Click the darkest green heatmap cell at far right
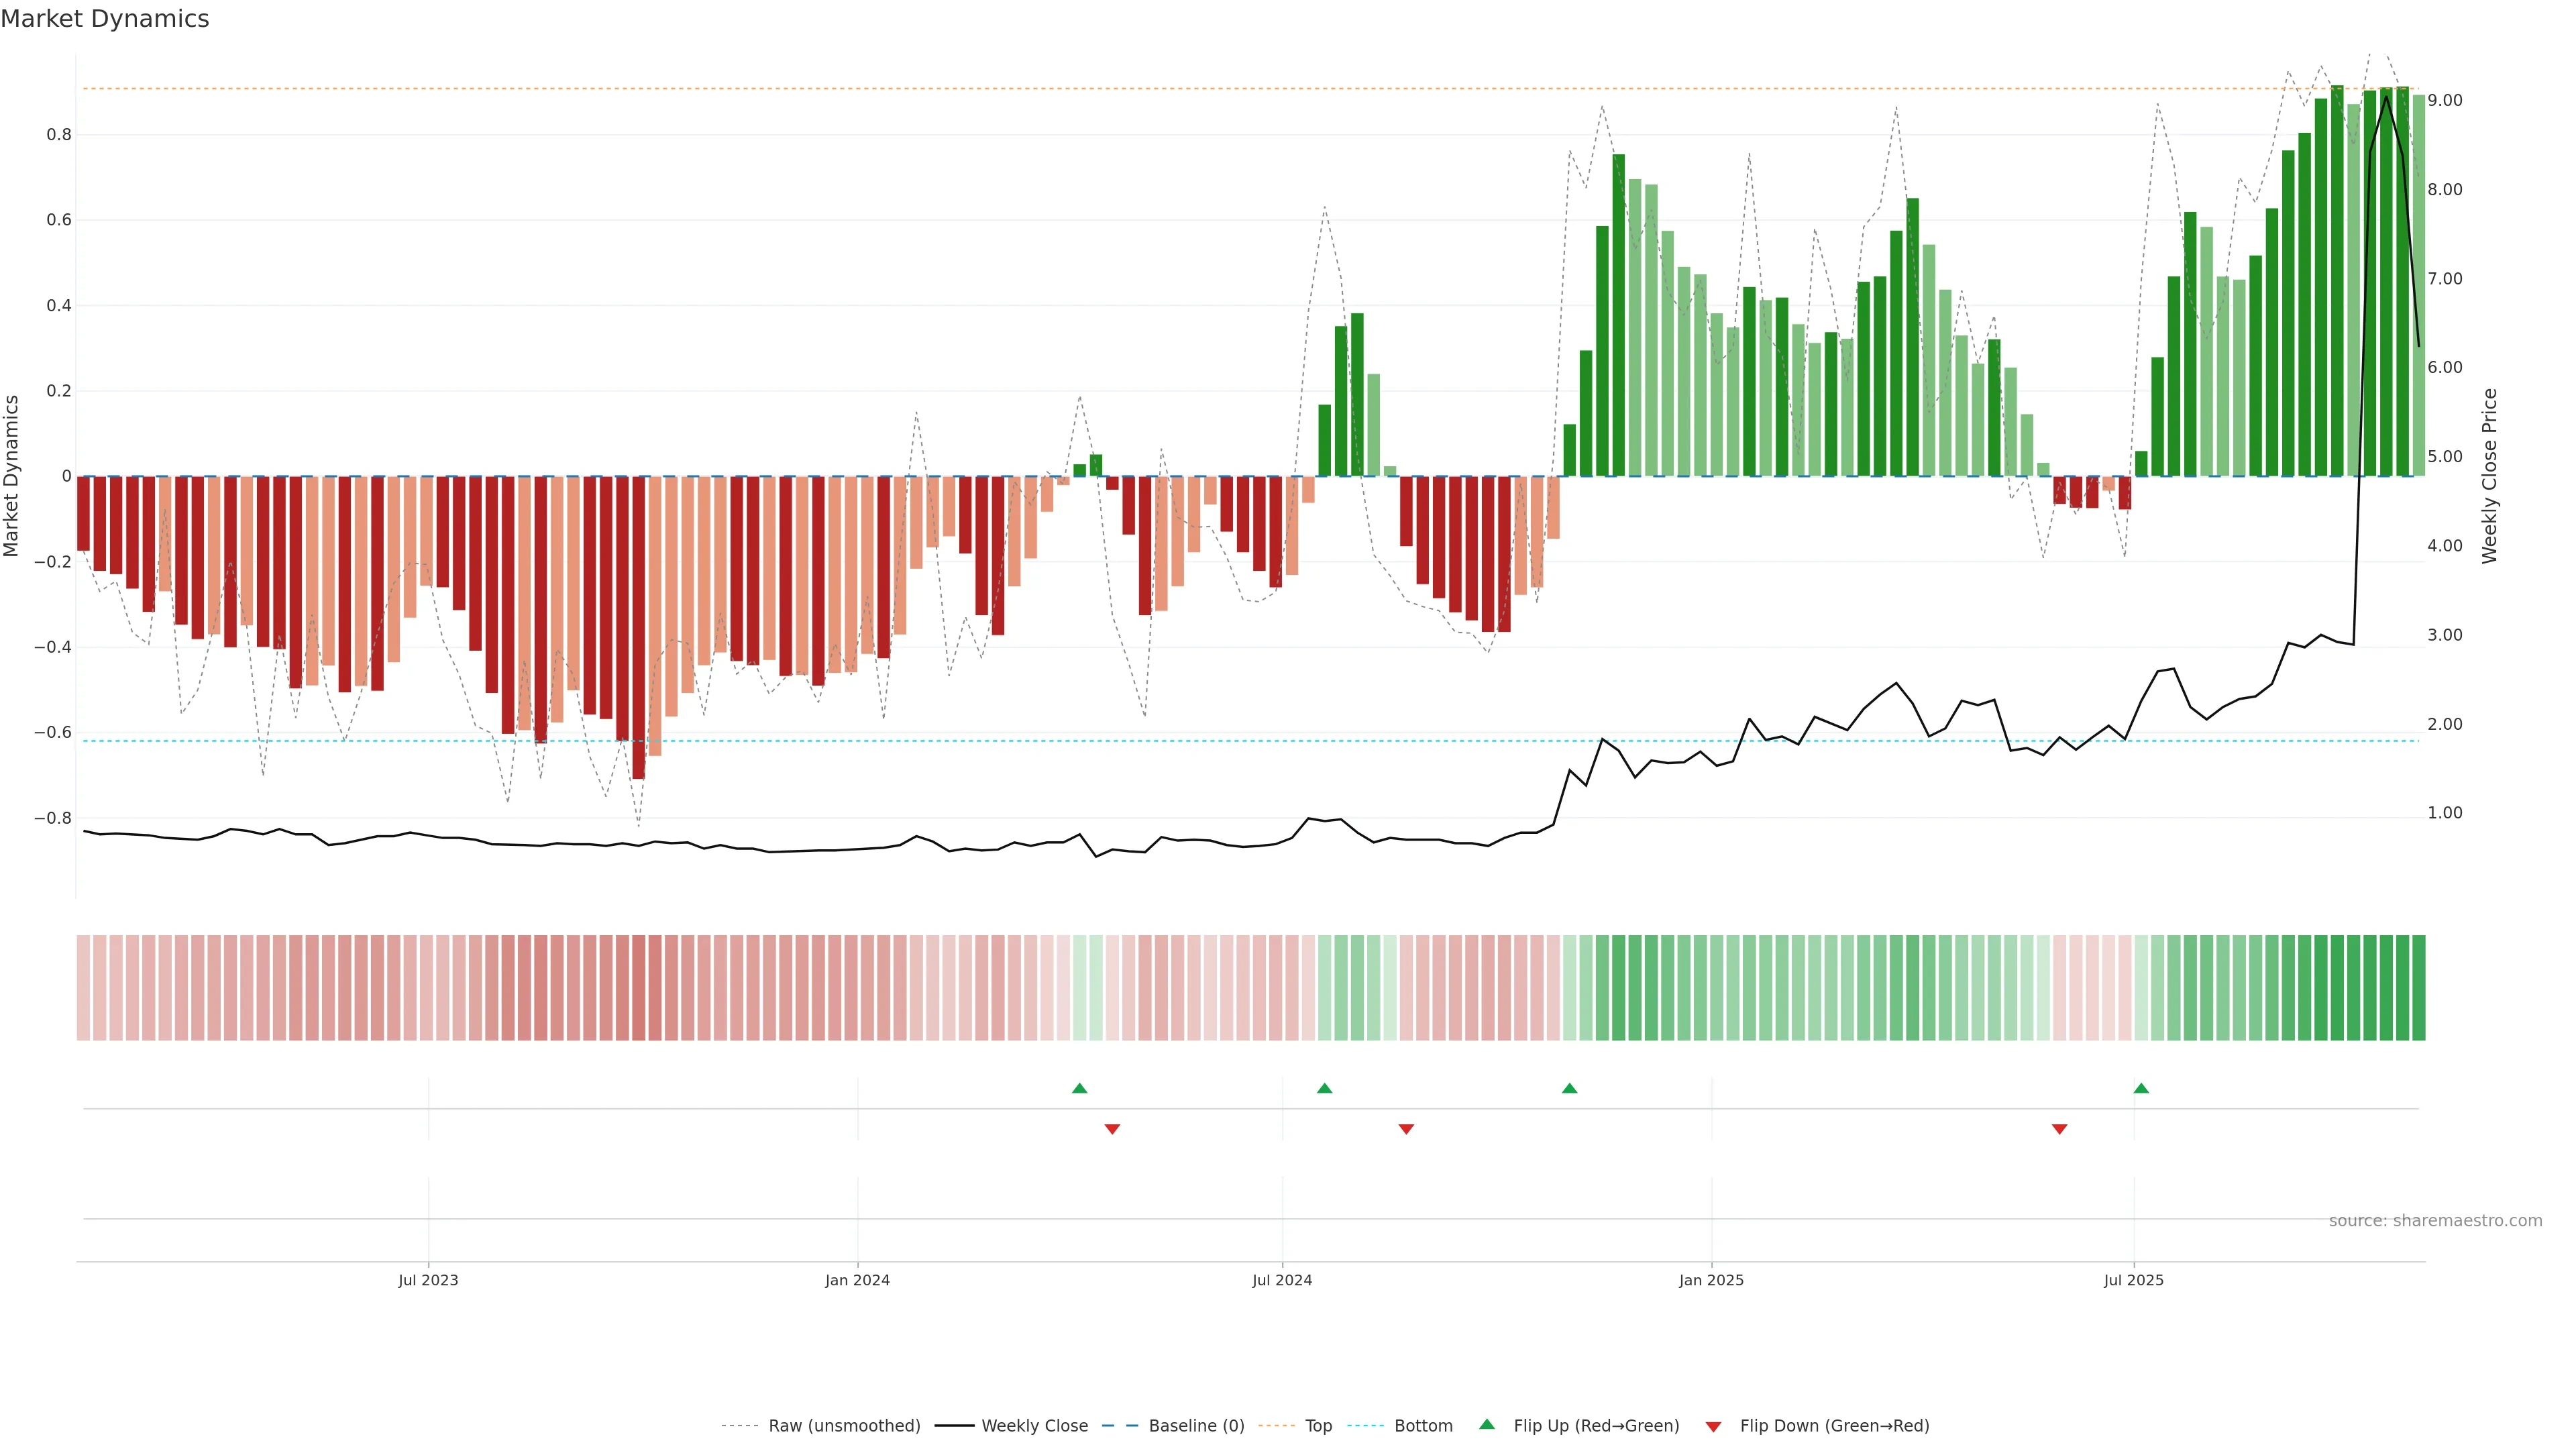2576x1449 pixels. [x=2418, y=988]
